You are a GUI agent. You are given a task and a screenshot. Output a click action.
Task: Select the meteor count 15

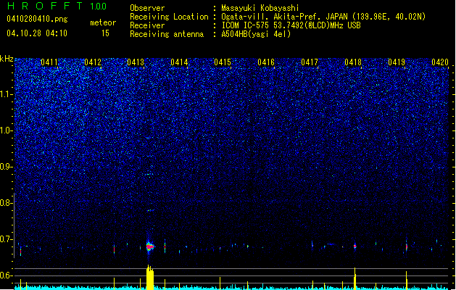tap(105, 33)
